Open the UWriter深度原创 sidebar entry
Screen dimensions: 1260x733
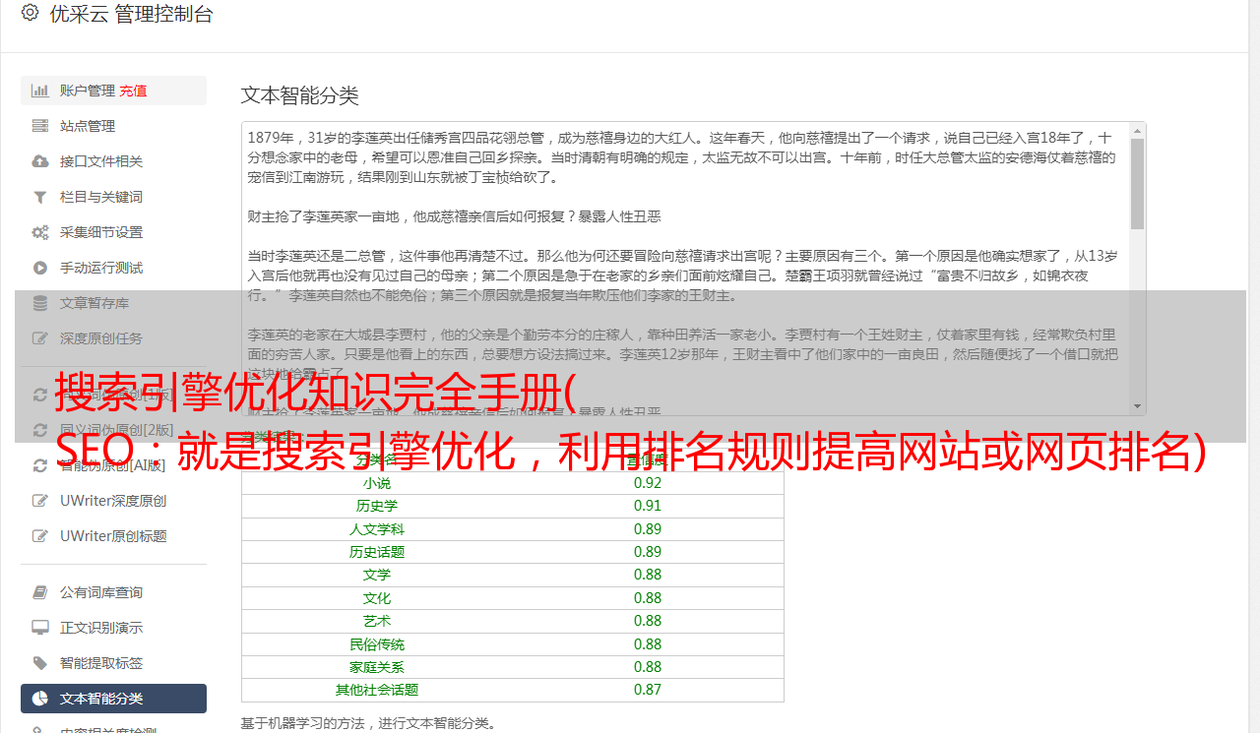[x=113, y=501]
